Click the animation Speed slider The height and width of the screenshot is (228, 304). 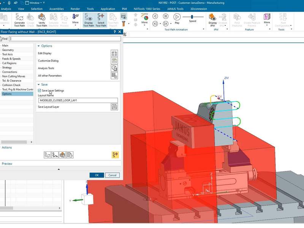(193, 17)
